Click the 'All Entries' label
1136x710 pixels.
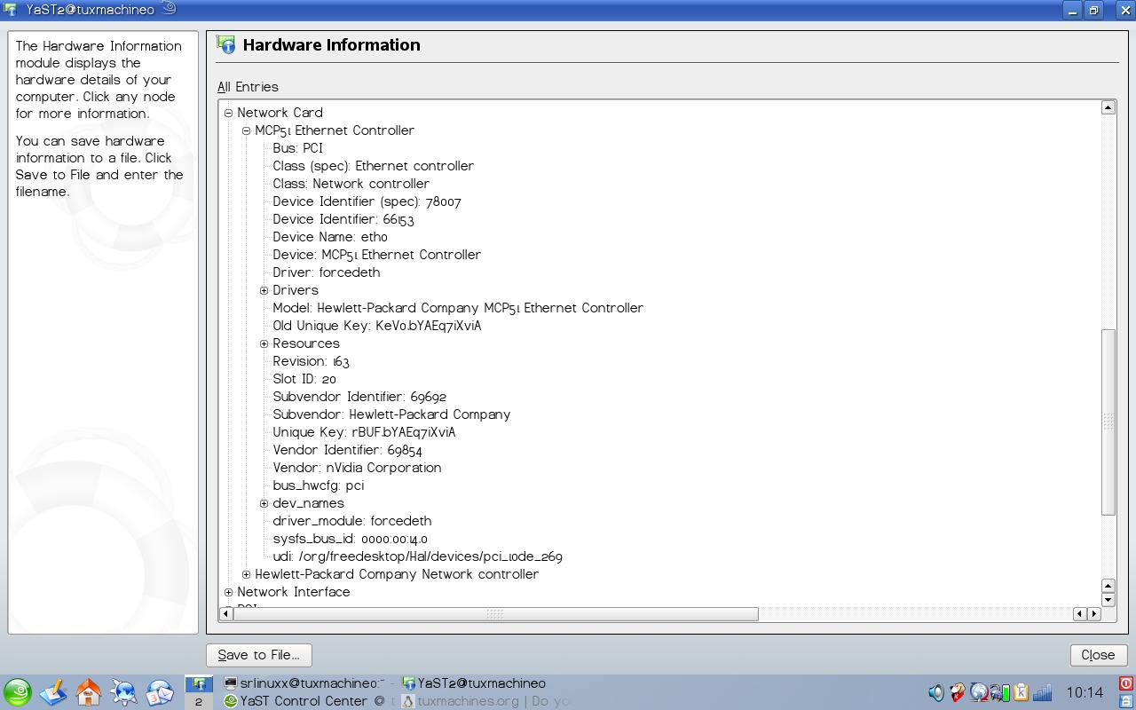tap(248, 87)
